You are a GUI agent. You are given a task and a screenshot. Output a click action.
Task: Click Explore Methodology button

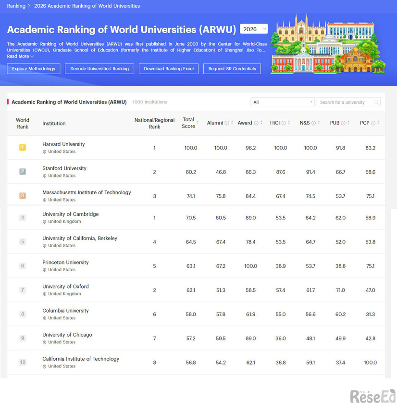(34, 68)
